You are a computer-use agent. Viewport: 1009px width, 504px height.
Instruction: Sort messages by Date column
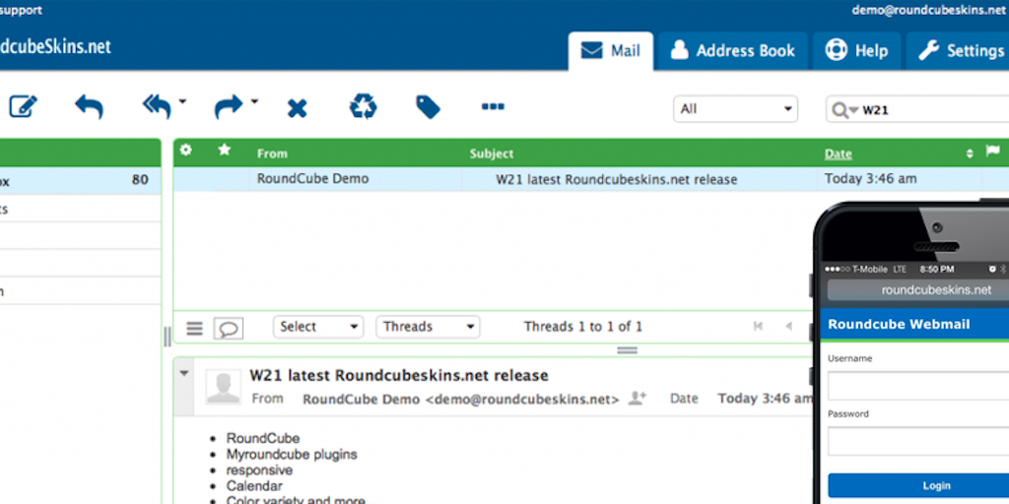coord(839,154)
